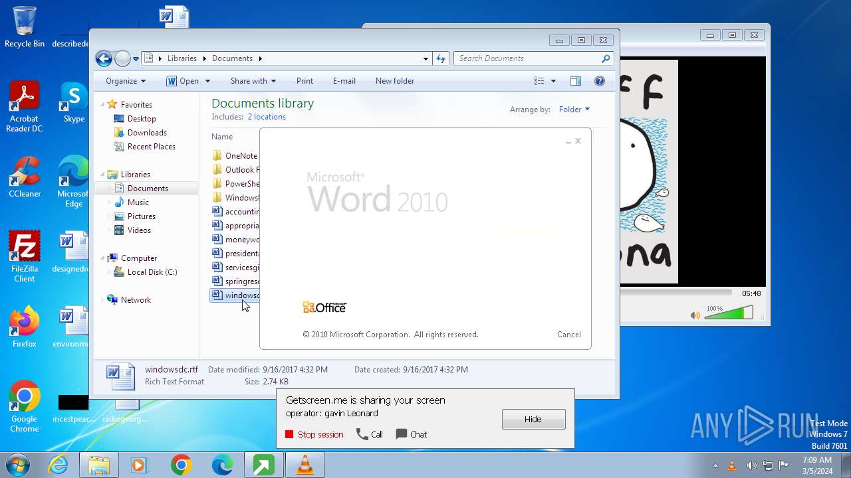Select Videos library in tree
The height and width of the screenshot is (478, 851).
[x=139, y=230]
